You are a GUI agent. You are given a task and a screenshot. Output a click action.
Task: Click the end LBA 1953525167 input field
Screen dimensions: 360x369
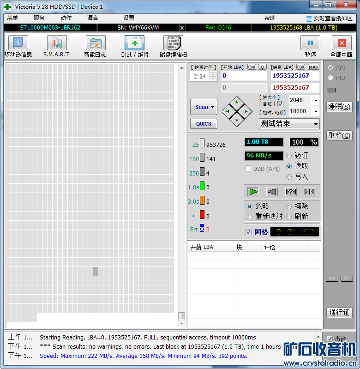click(295, 76)
